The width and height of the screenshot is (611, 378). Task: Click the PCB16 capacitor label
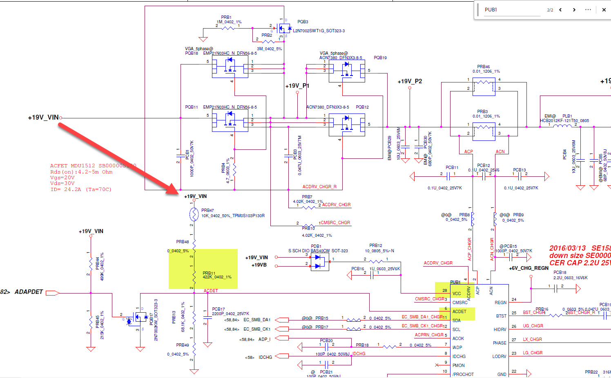click(x=358, y=269)
